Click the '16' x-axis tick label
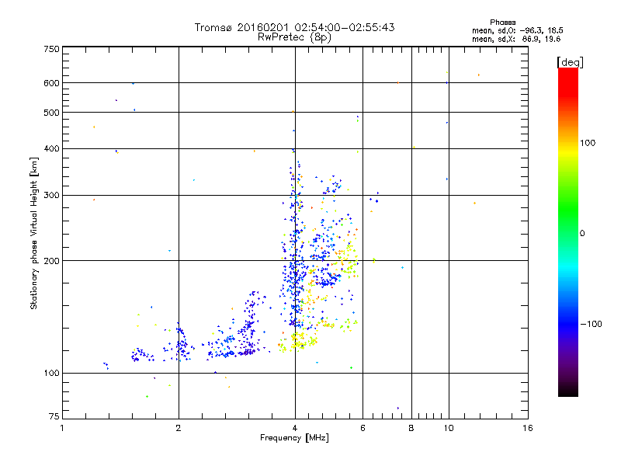Viewport: 621px width, 466px height. click(x=528, y=428)
